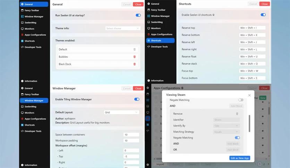This screenshot has width=290, height=168.
Task: Turn off Enable Tiling Window Manager switch
Action: [x=137, y=99]
